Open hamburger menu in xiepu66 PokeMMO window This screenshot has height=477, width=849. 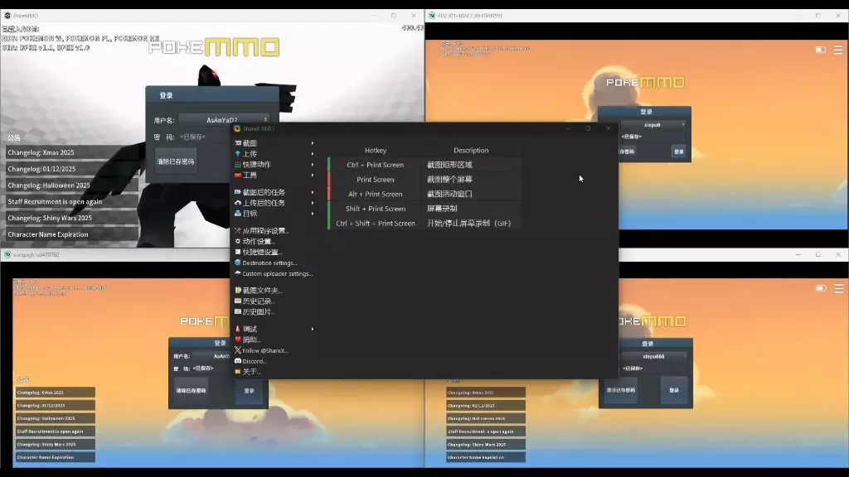(x=839, y=288)
